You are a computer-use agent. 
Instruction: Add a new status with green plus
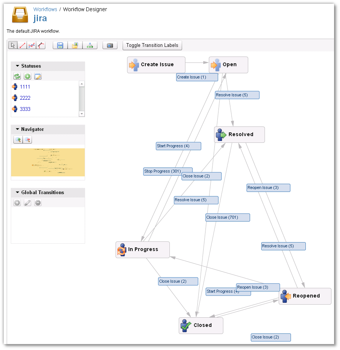27,76
